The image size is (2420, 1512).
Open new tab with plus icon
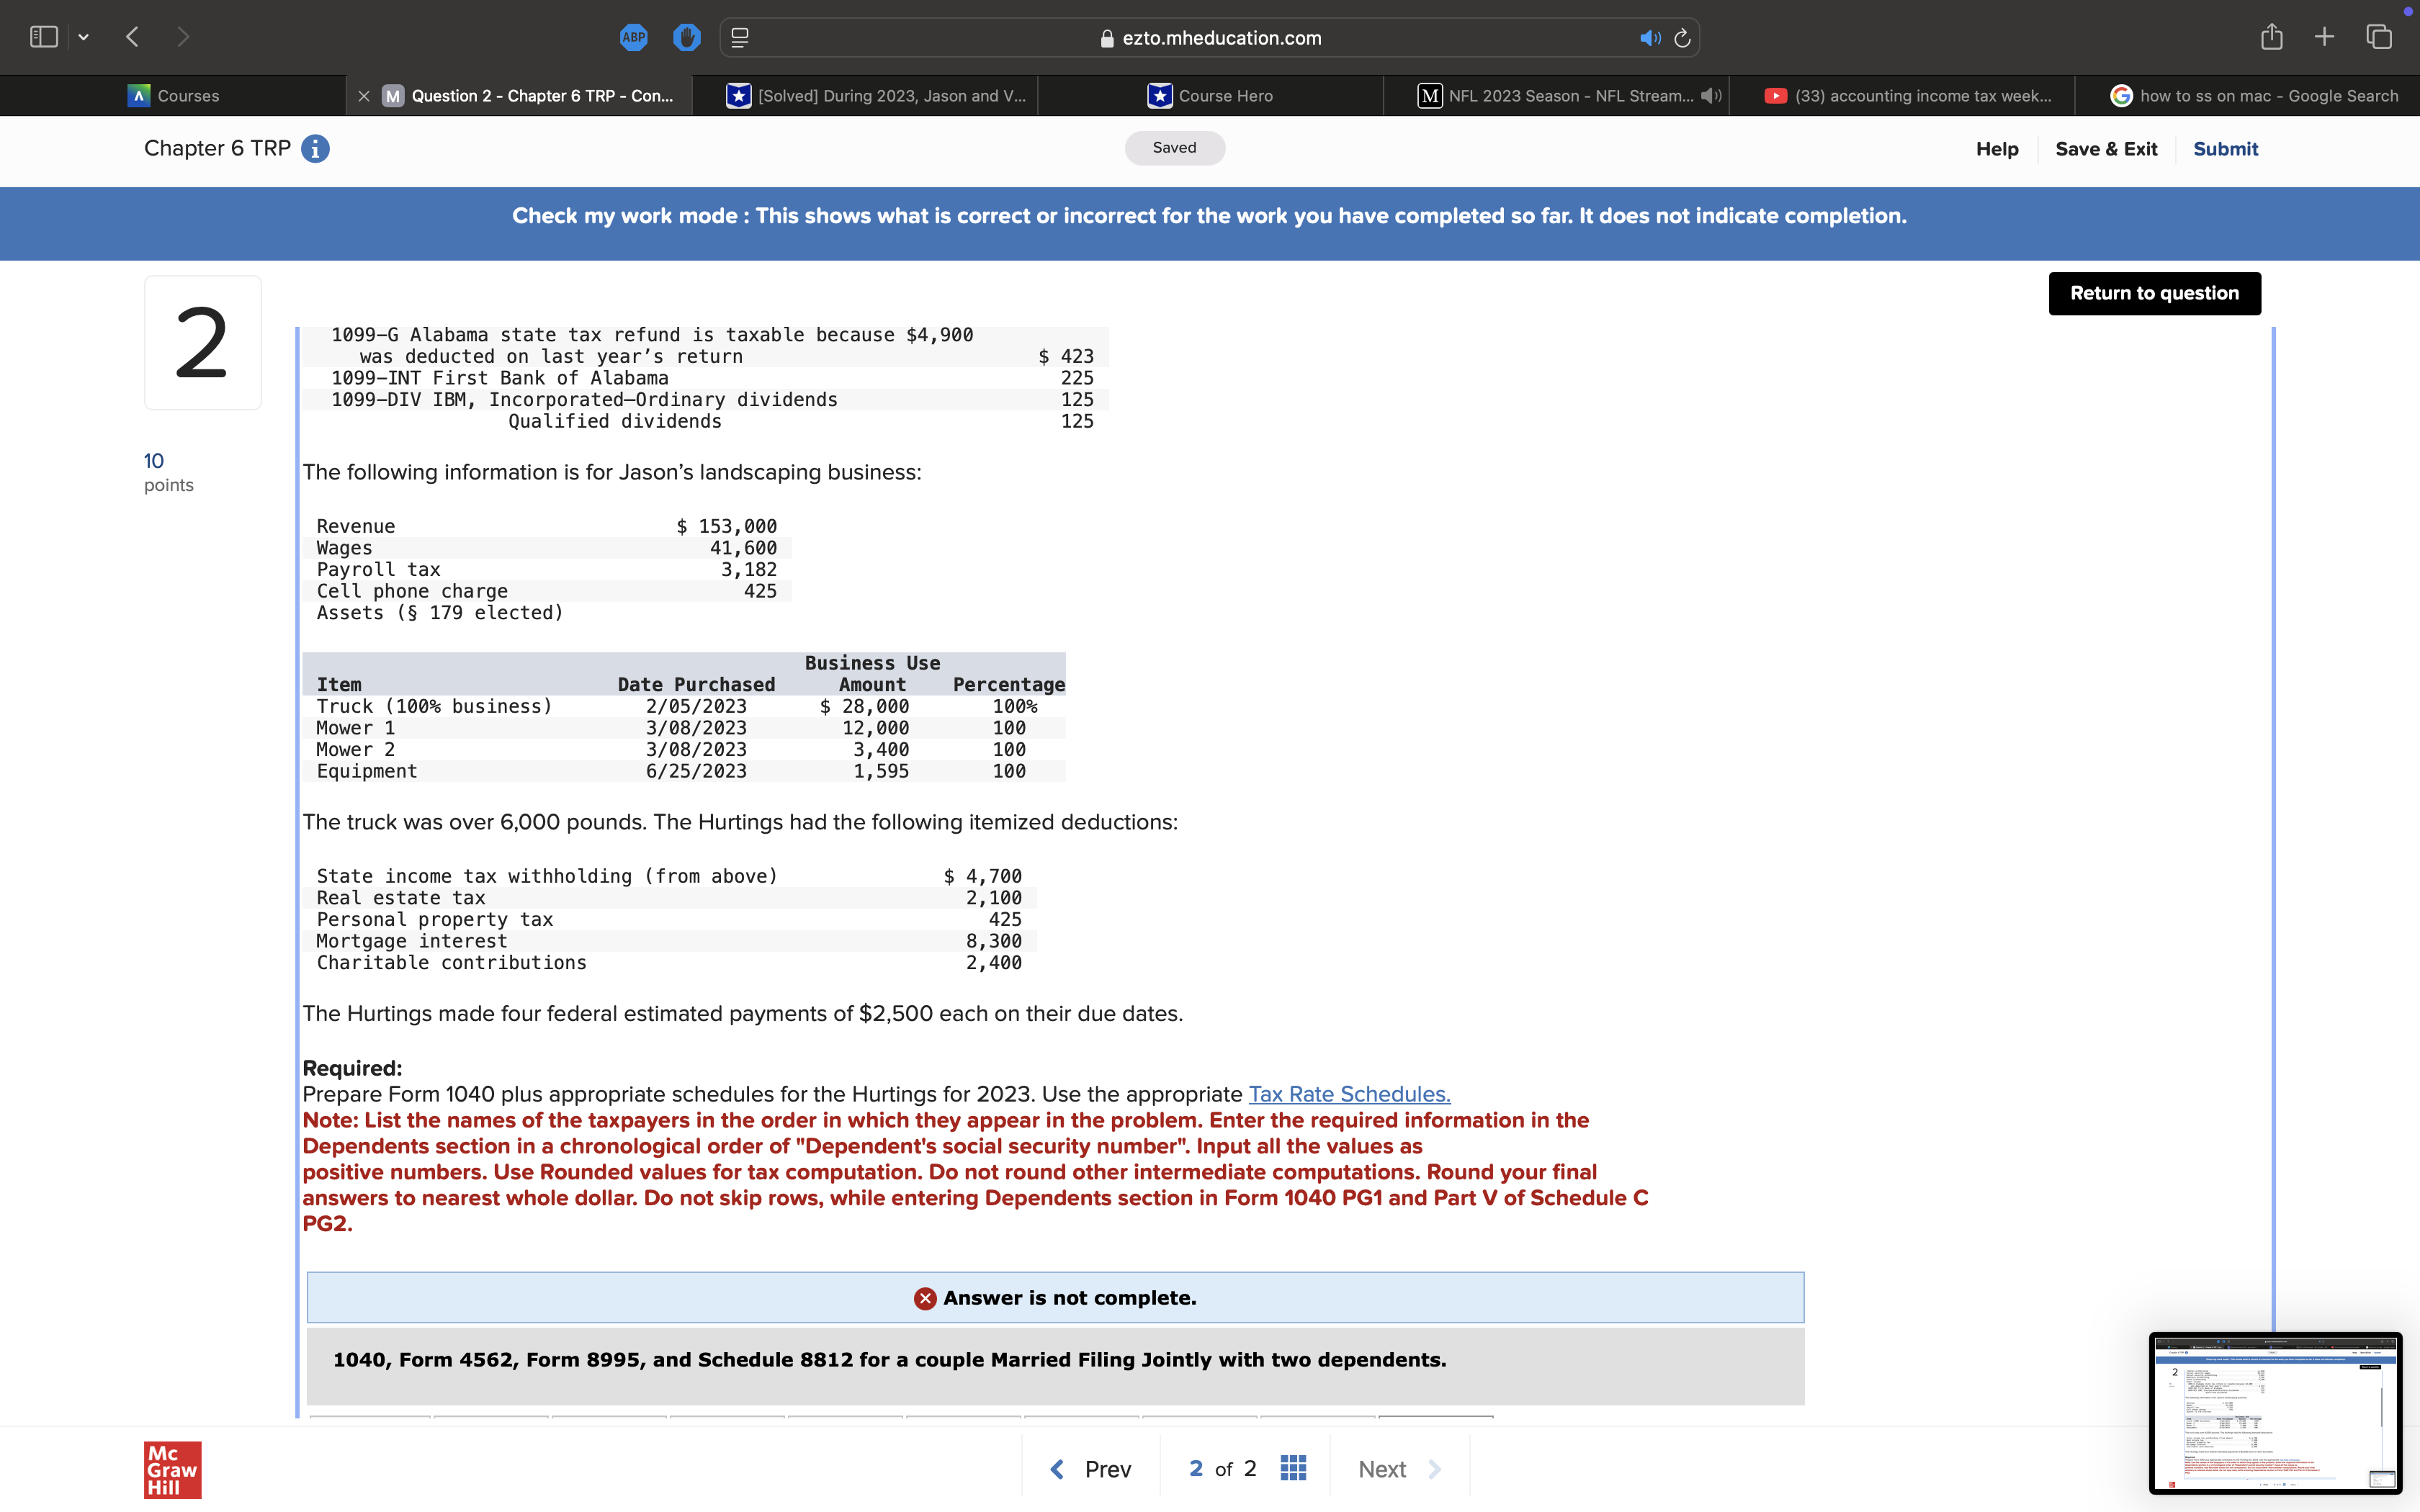click(2324, 37)
